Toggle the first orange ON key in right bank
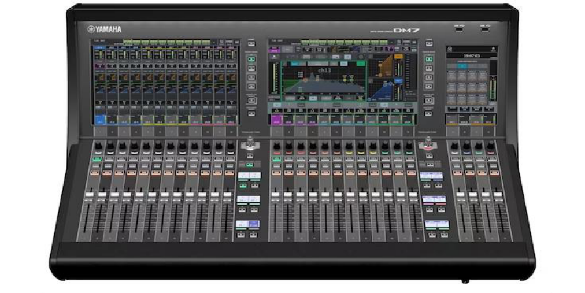The width and height of the screenshot is (585, 293). tap(457, 173)
